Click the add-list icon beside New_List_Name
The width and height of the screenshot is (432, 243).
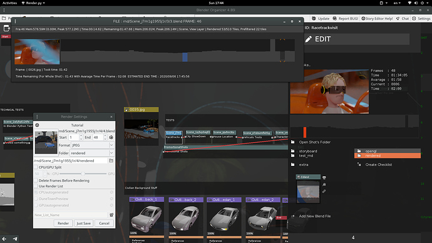111,215
